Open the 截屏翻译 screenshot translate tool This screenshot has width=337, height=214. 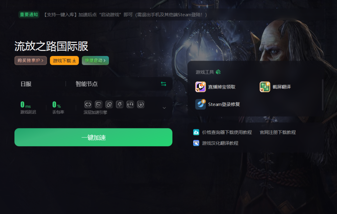click(x=275, y=87)
